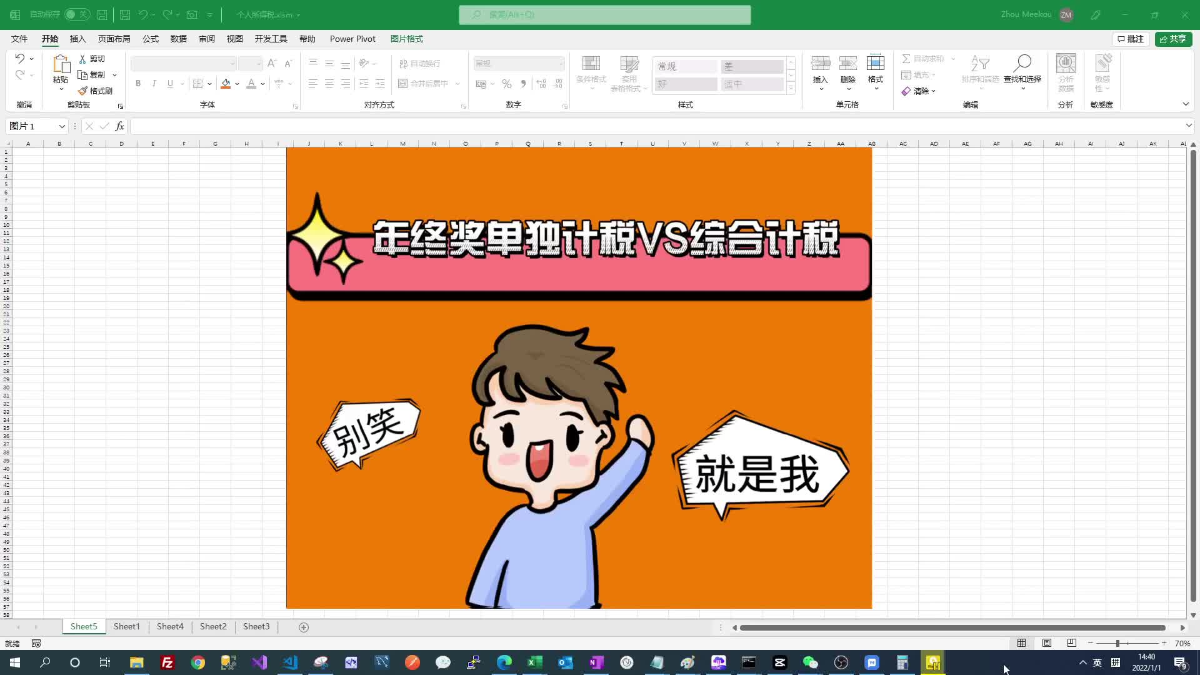This screenshot has height=675, width=1200.
Task: Expand the formula bar chevron
Action: tap(1188, 126)
